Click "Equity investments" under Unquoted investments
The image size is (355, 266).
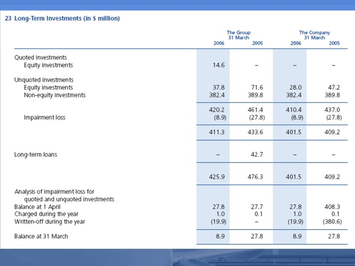[48, 88]
